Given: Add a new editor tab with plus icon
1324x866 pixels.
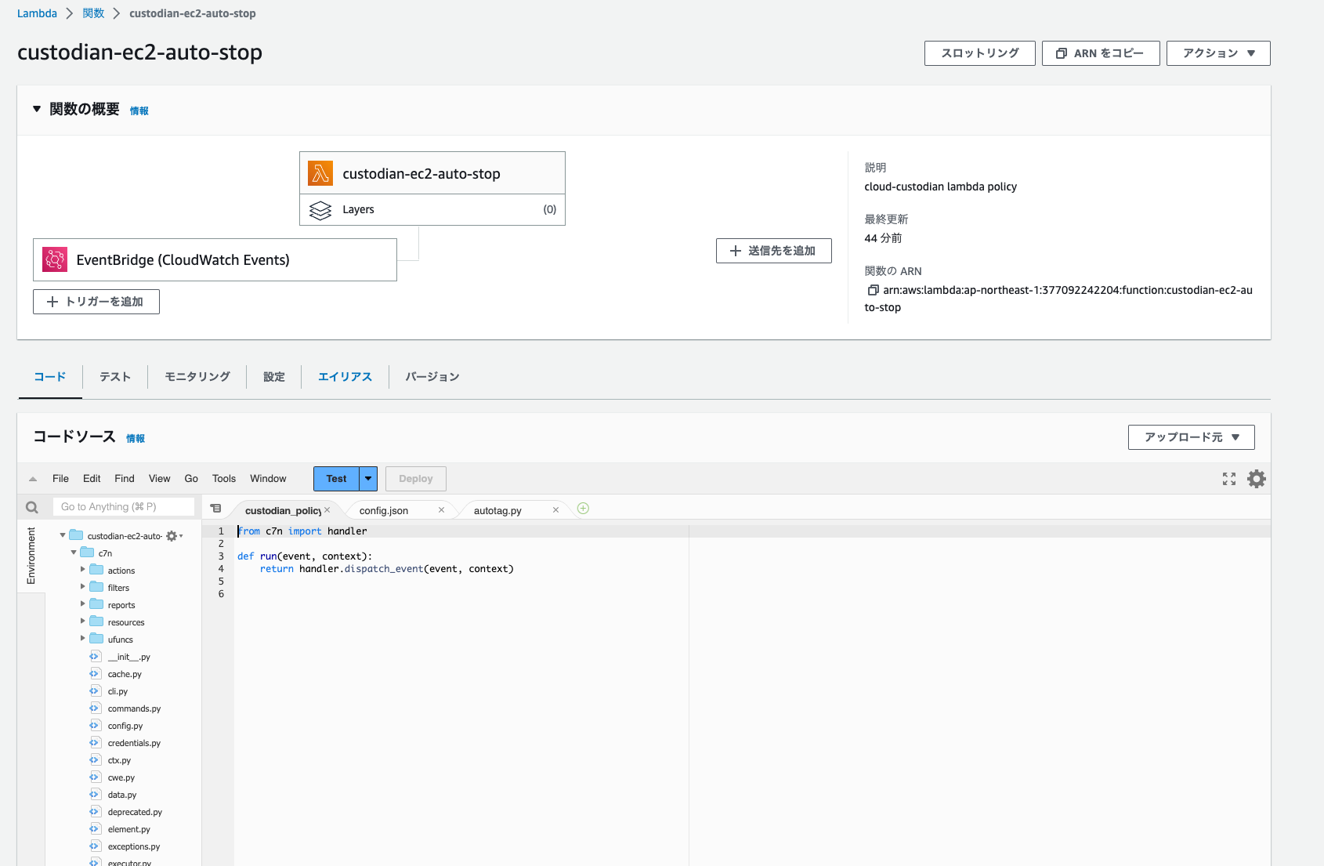Looking at the screenshot, I should (583, 509).
